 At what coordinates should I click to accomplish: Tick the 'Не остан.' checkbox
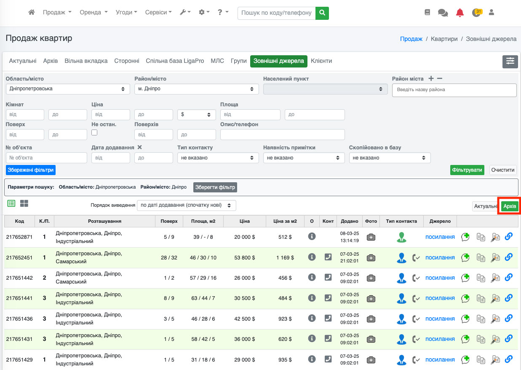click(94, 132)
